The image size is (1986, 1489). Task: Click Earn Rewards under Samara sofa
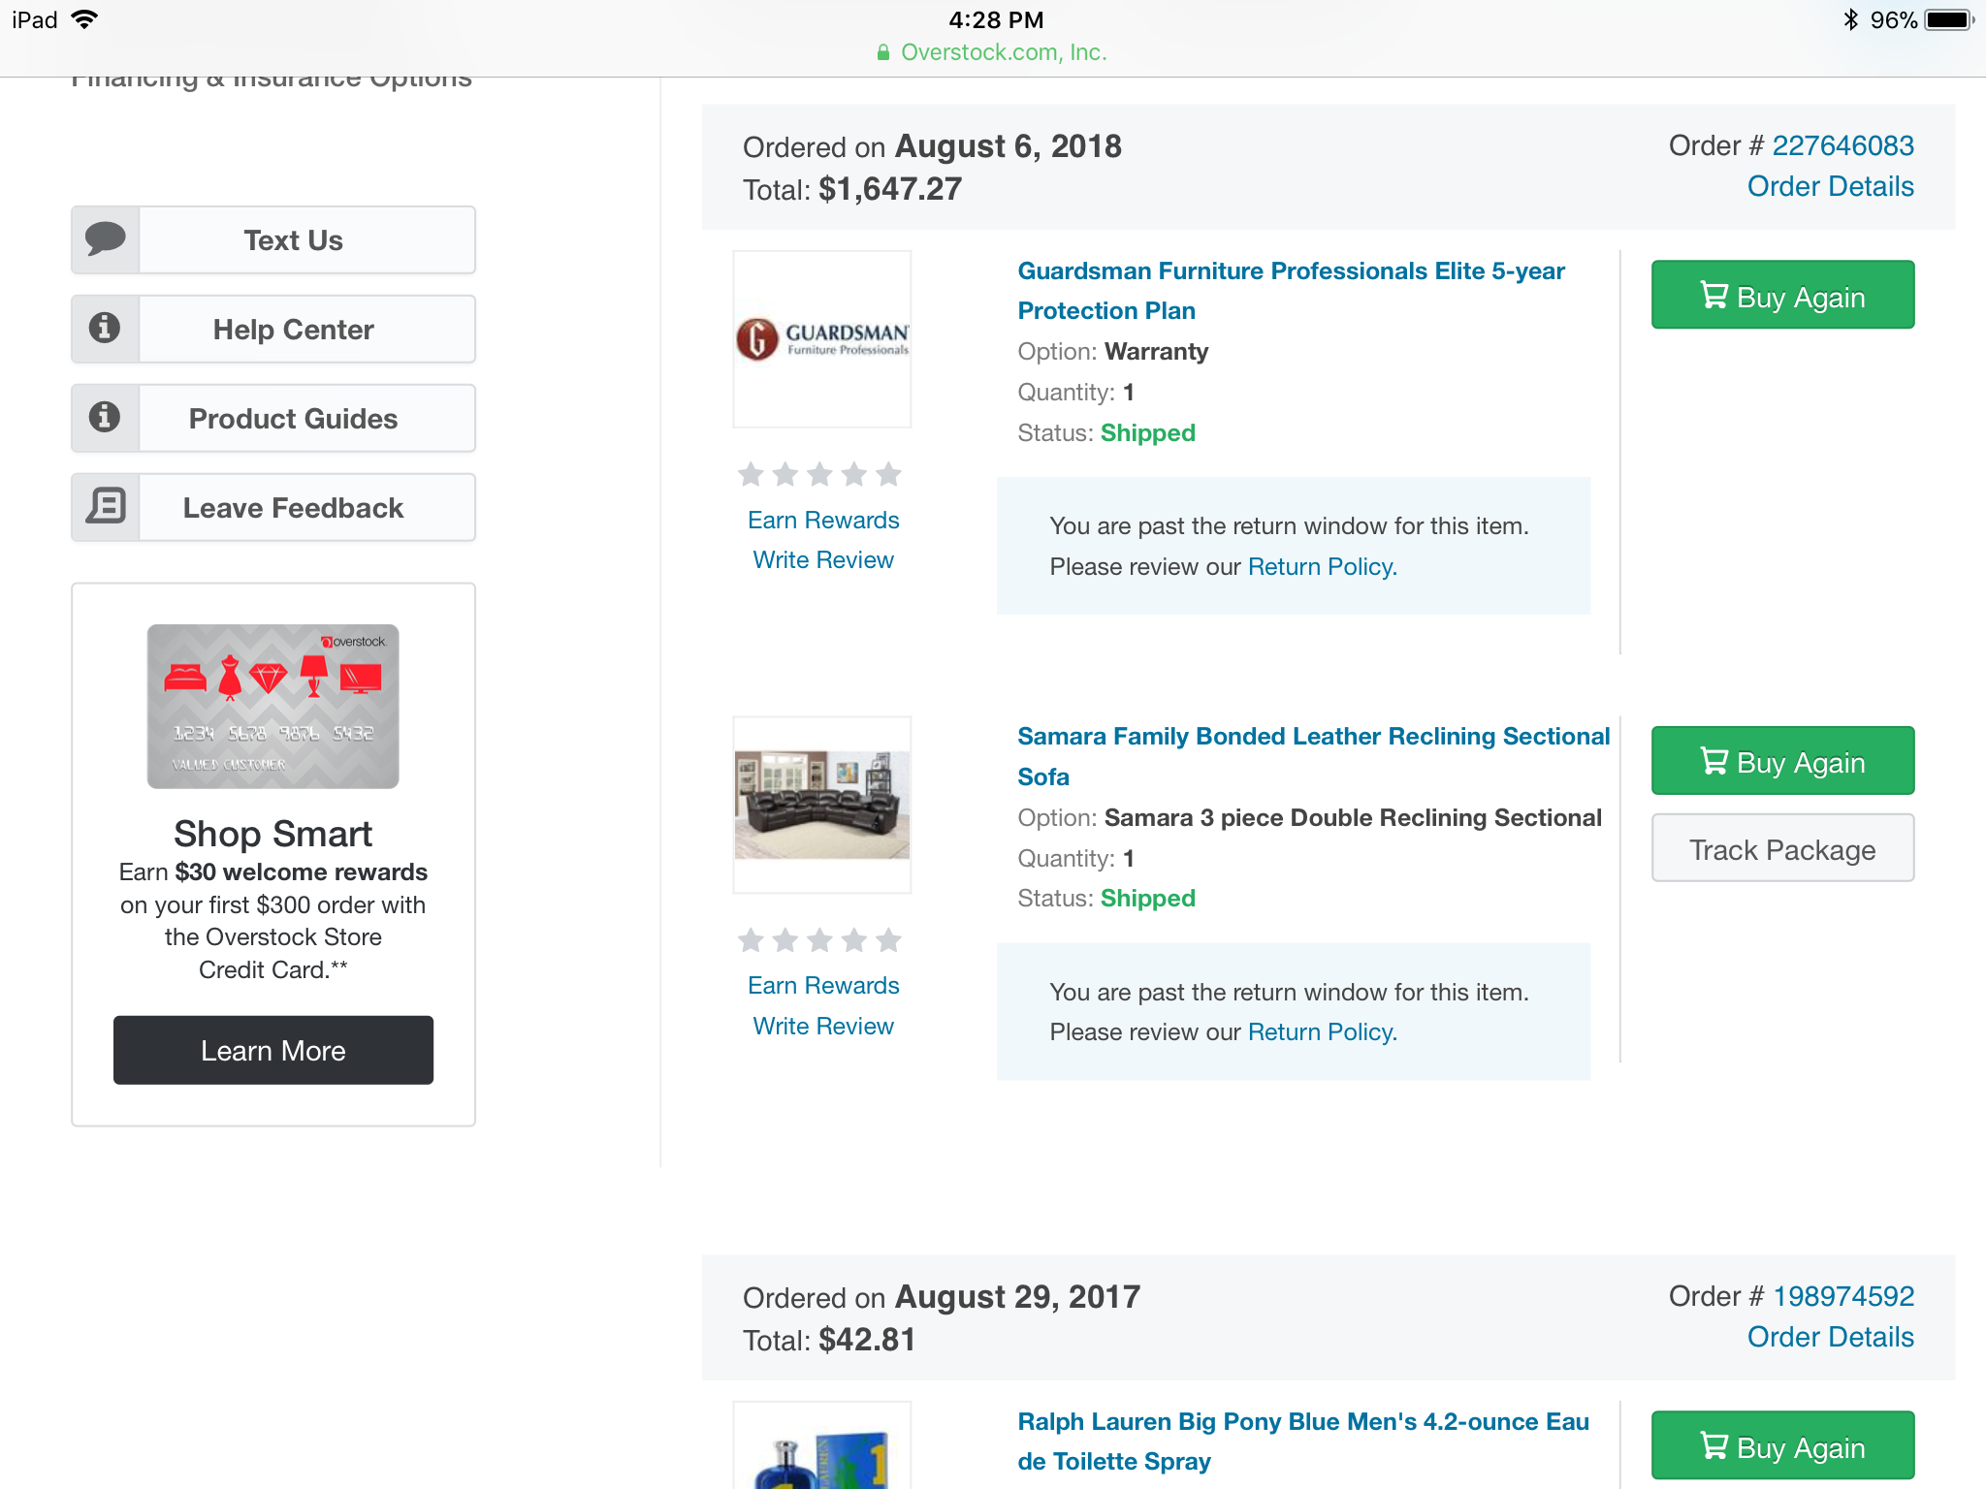(823, 985)
